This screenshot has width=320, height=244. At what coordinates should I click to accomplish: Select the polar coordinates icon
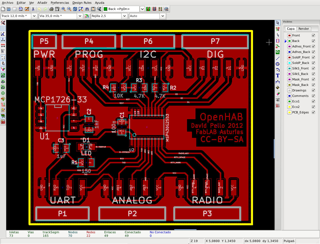click(3, 34)
